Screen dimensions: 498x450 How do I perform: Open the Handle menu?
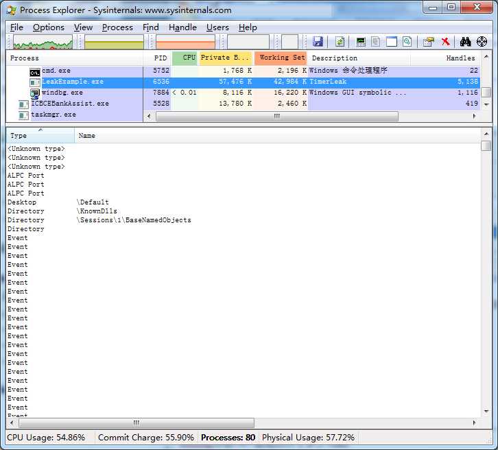[182, 27]
